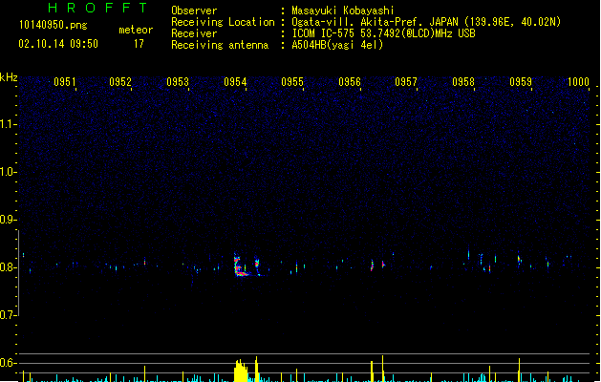The height and width of the screenshot is (382, 601).
Task: Click the HROFFT title text
Action: [x=97, y=8]
